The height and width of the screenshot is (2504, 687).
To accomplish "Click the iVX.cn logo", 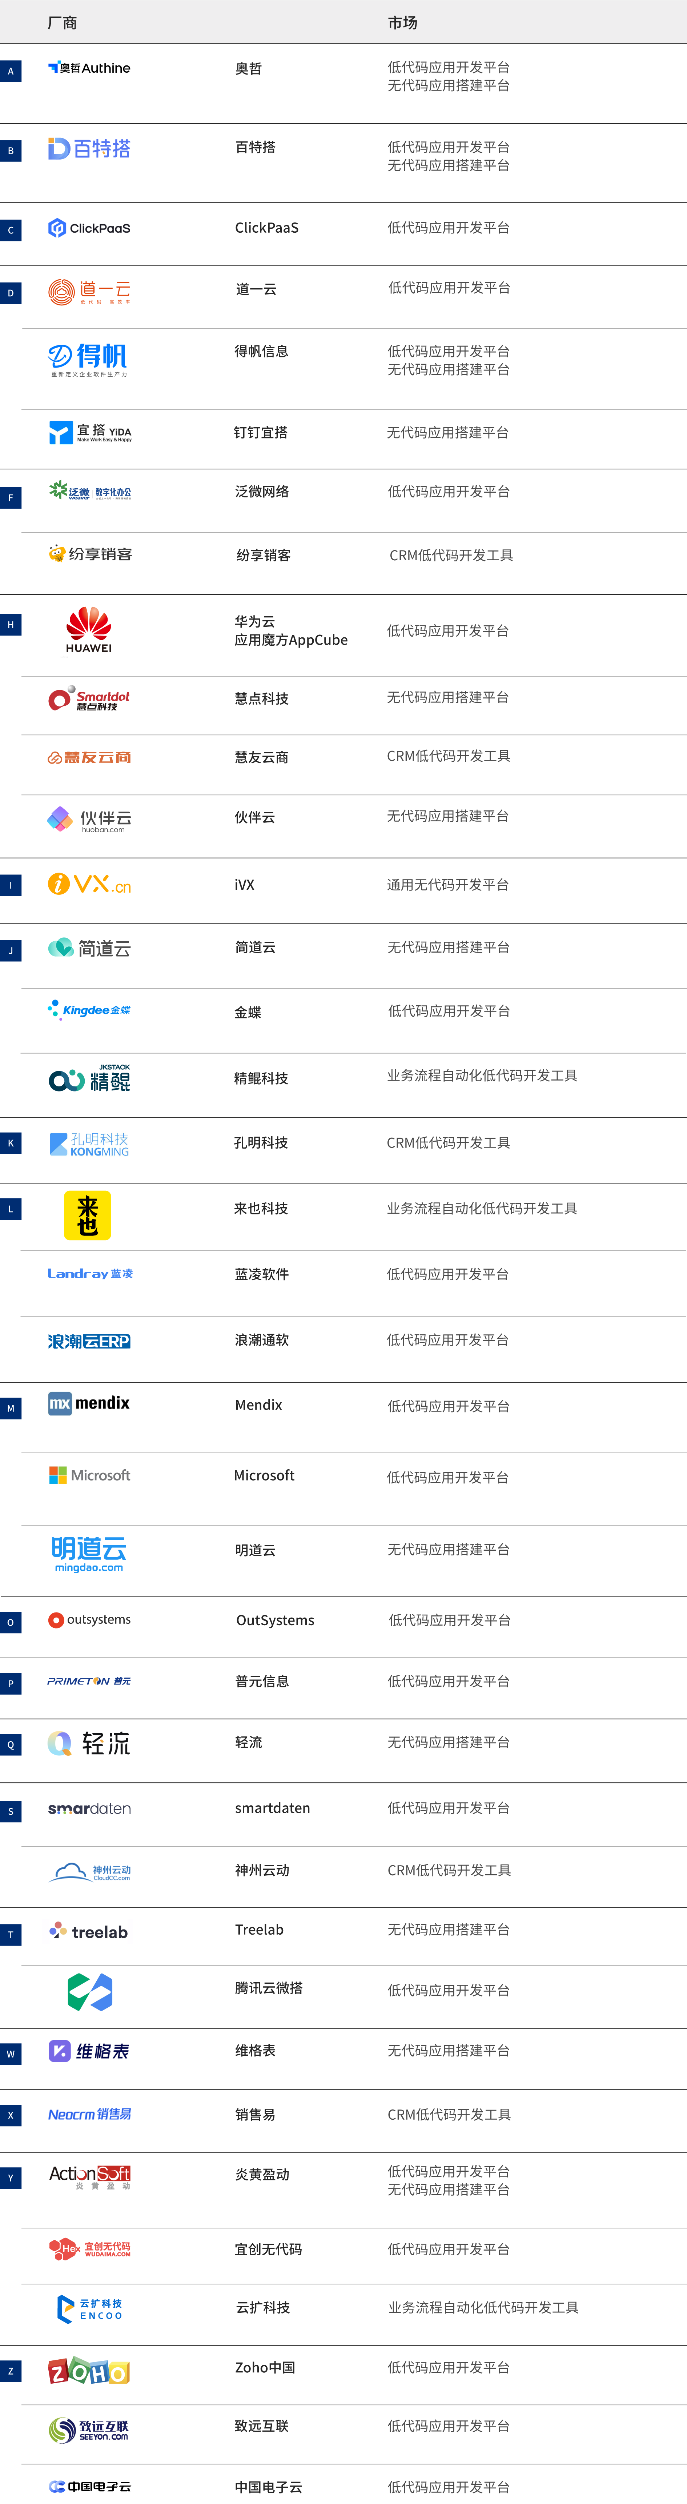I will click(x=89, y=884).
